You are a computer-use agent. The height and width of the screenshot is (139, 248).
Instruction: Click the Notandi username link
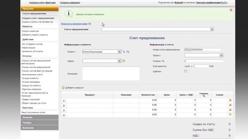point(179,3)
